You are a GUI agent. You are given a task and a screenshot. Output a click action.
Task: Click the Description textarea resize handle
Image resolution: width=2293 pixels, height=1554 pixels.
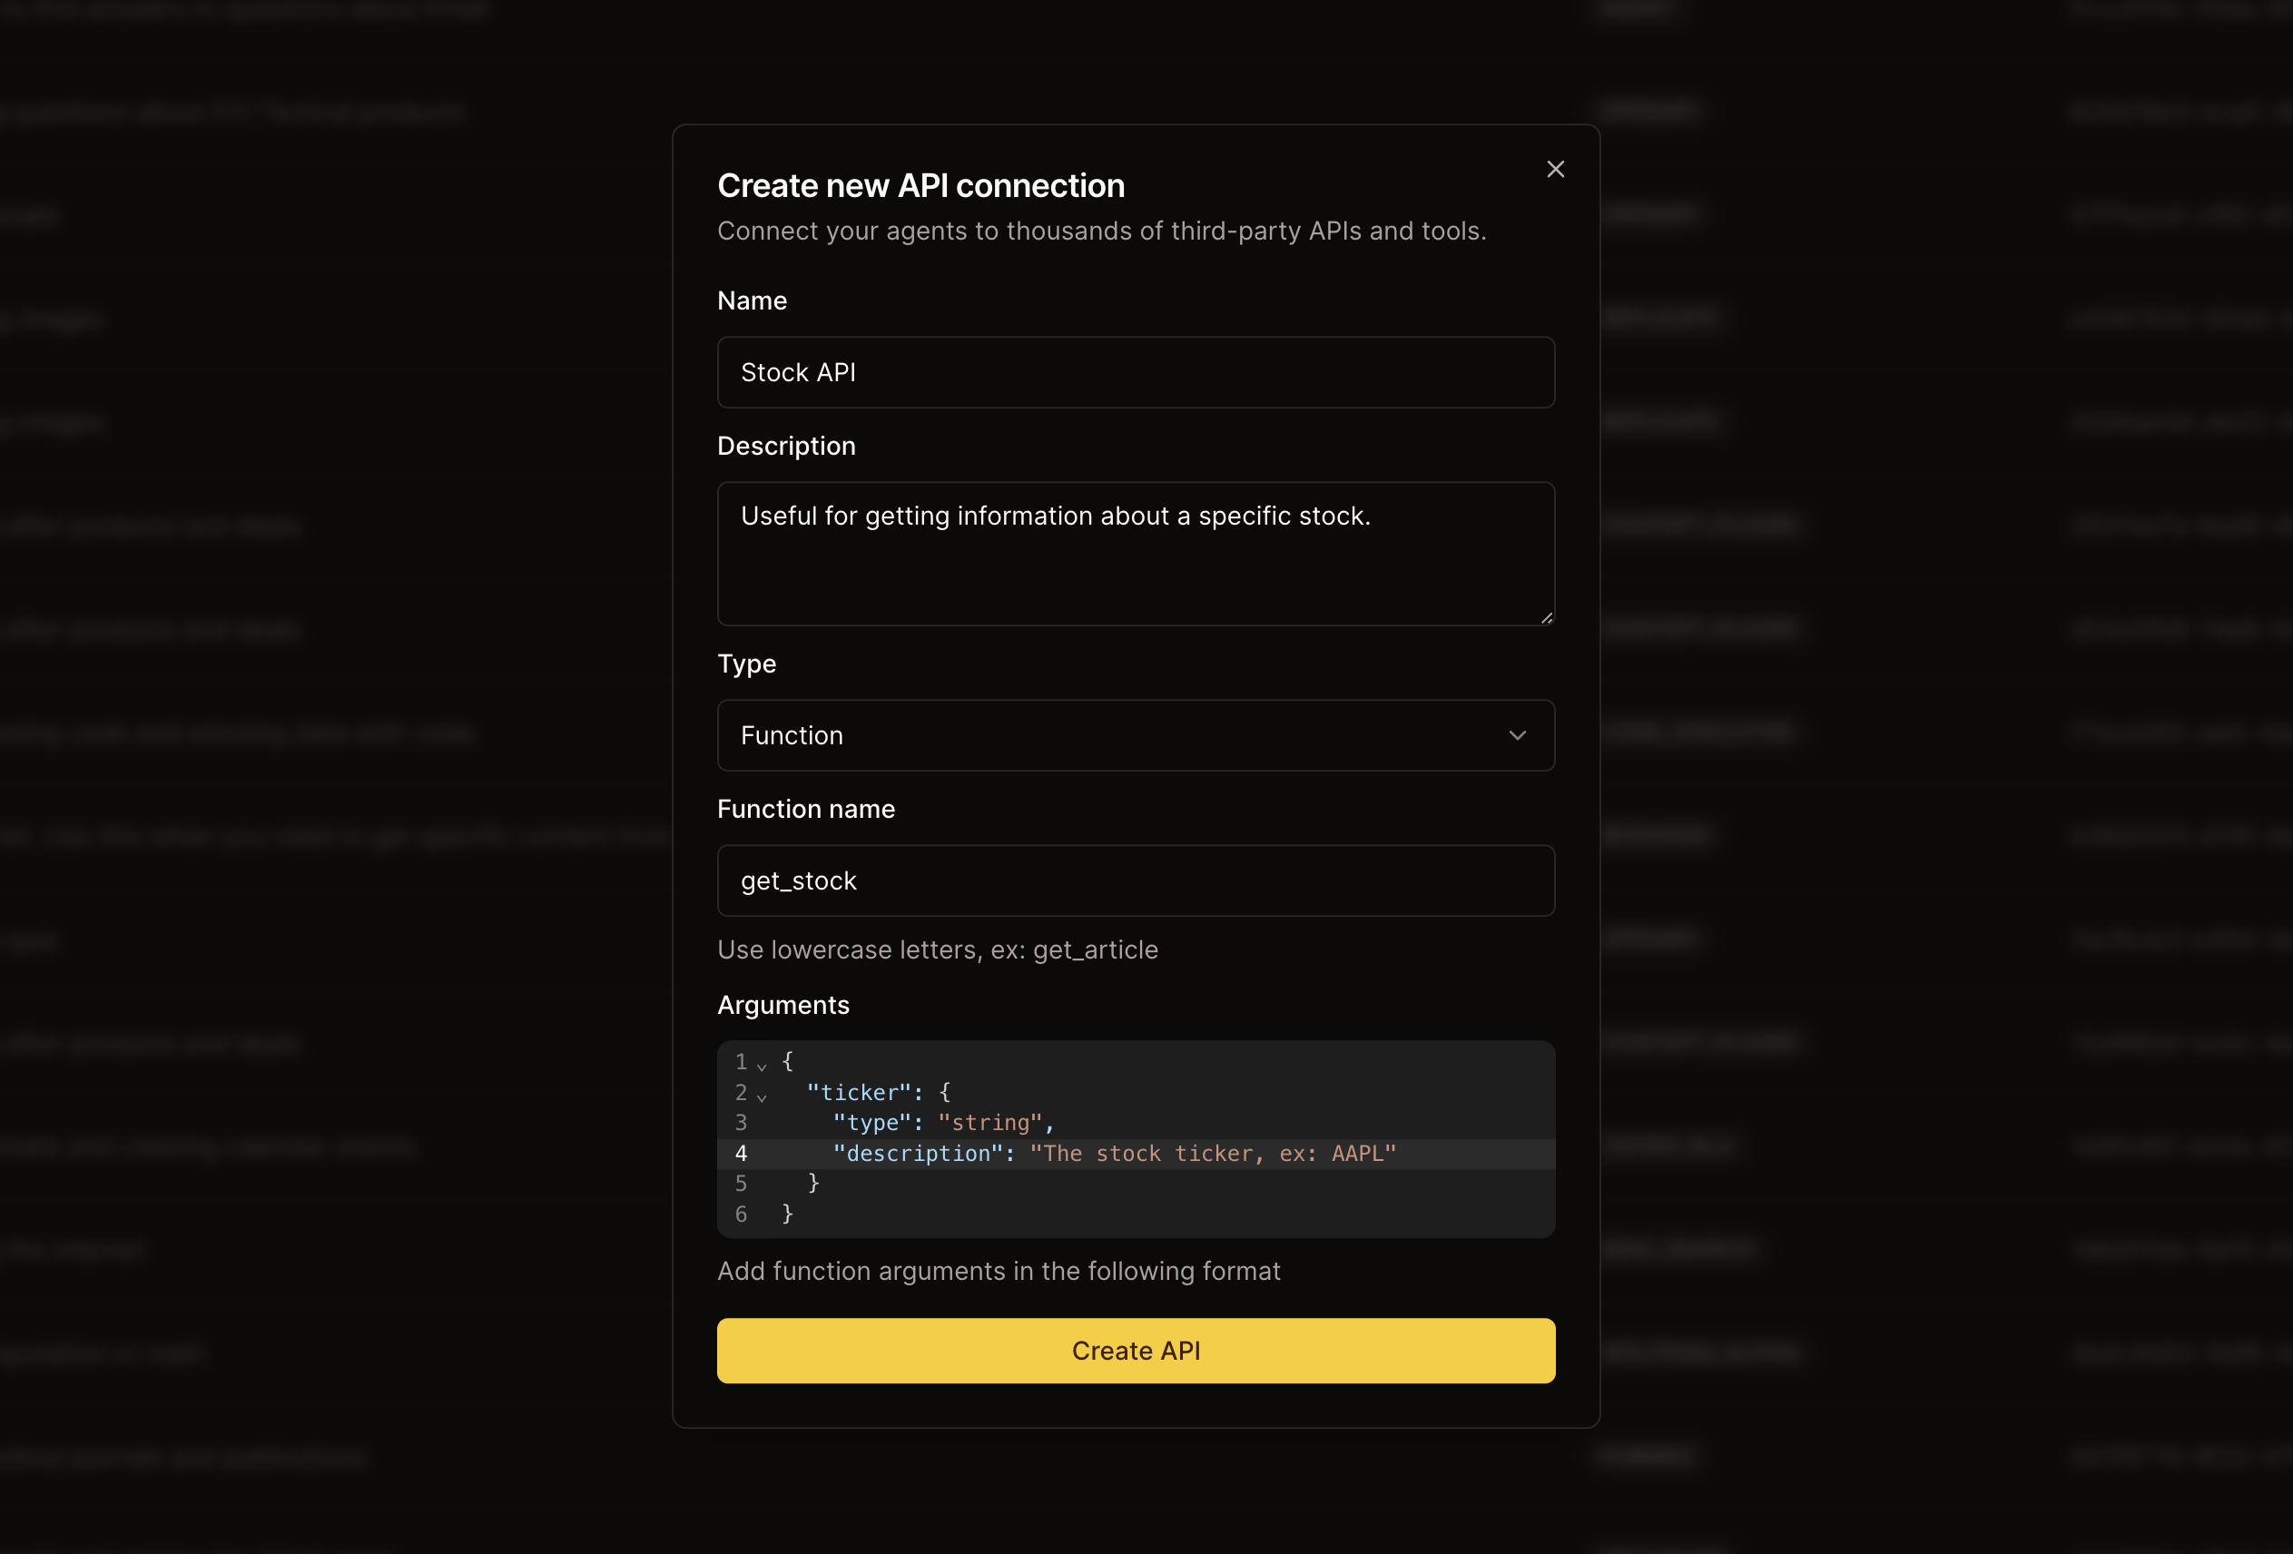[1546, 617]
